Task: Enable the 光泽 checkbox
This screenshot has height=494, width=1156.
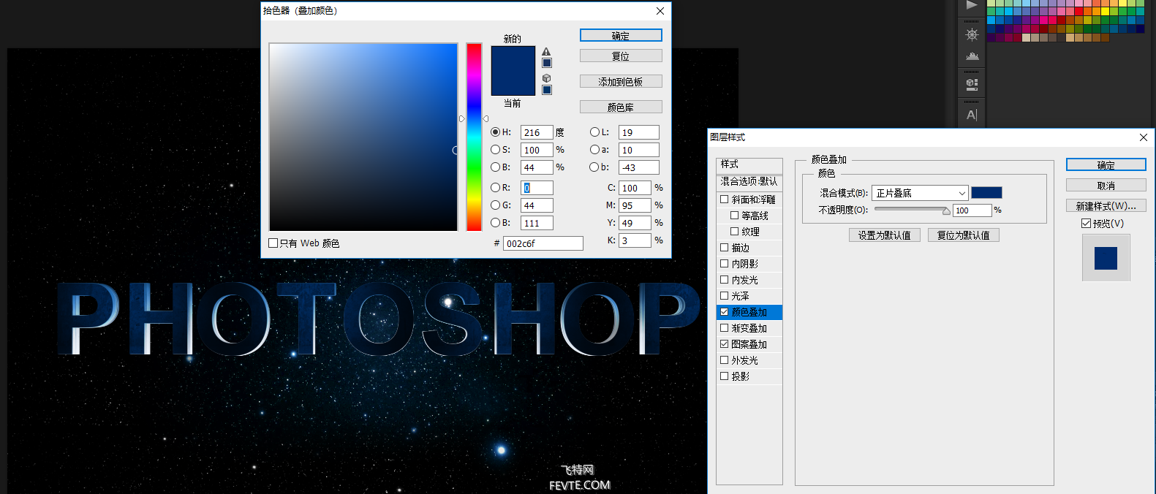Action: click(x=725, y=296)
